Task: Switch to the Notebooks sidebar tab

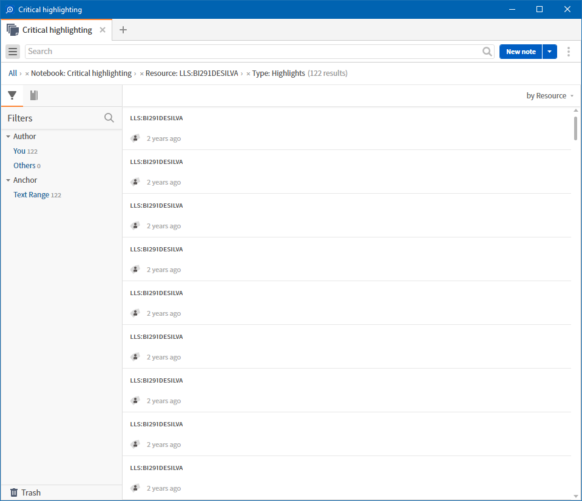Action: (34, 95)
